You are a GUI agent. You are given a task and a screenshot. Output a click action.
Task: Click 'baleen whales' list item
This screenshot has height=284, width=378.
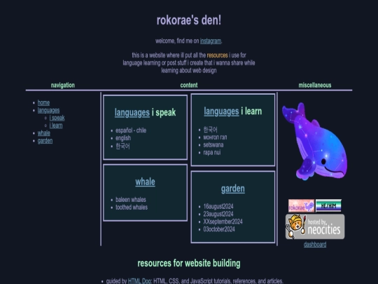click(131, 200)
